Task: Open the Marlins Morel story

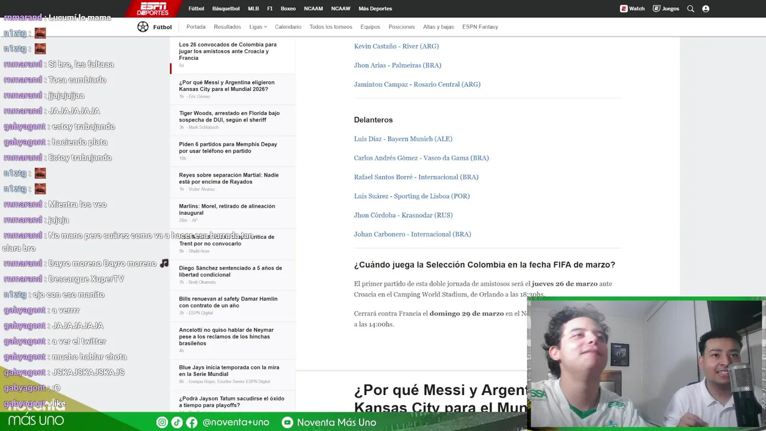Action: click(x=227, y=210)
